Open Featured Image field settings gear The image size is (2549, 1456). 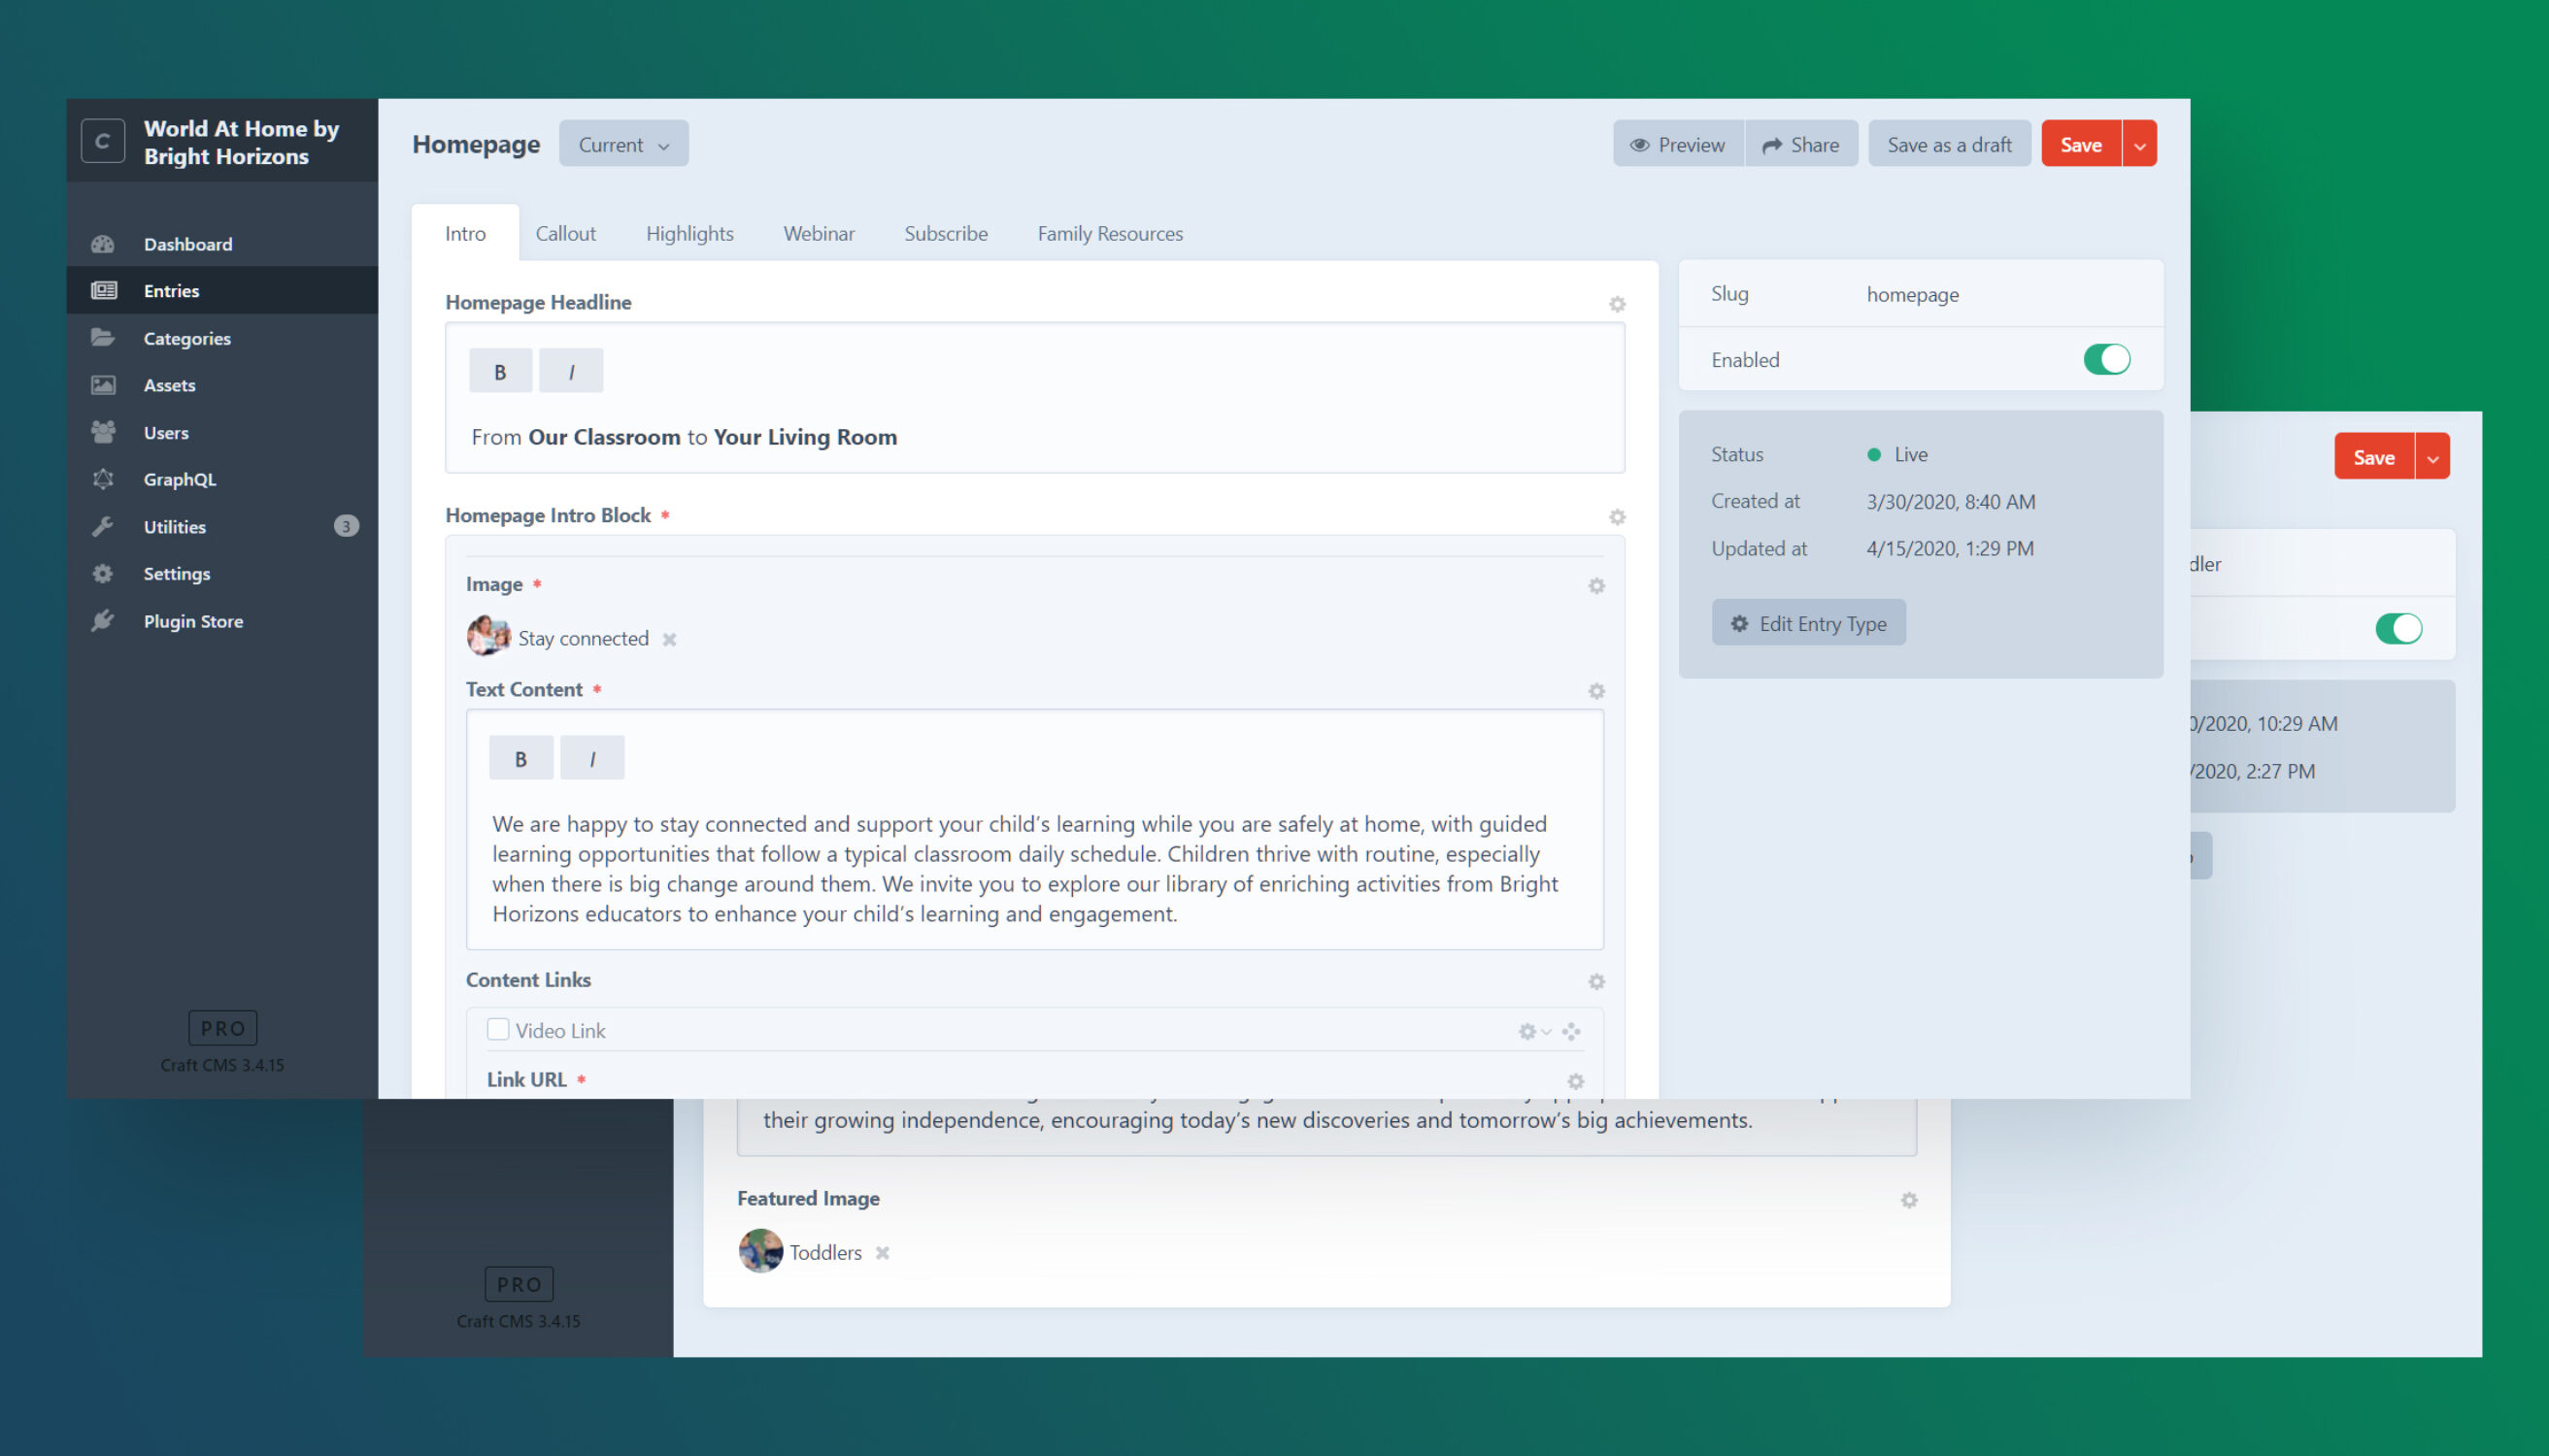pyautogui.click(x=1909, y=1200)
